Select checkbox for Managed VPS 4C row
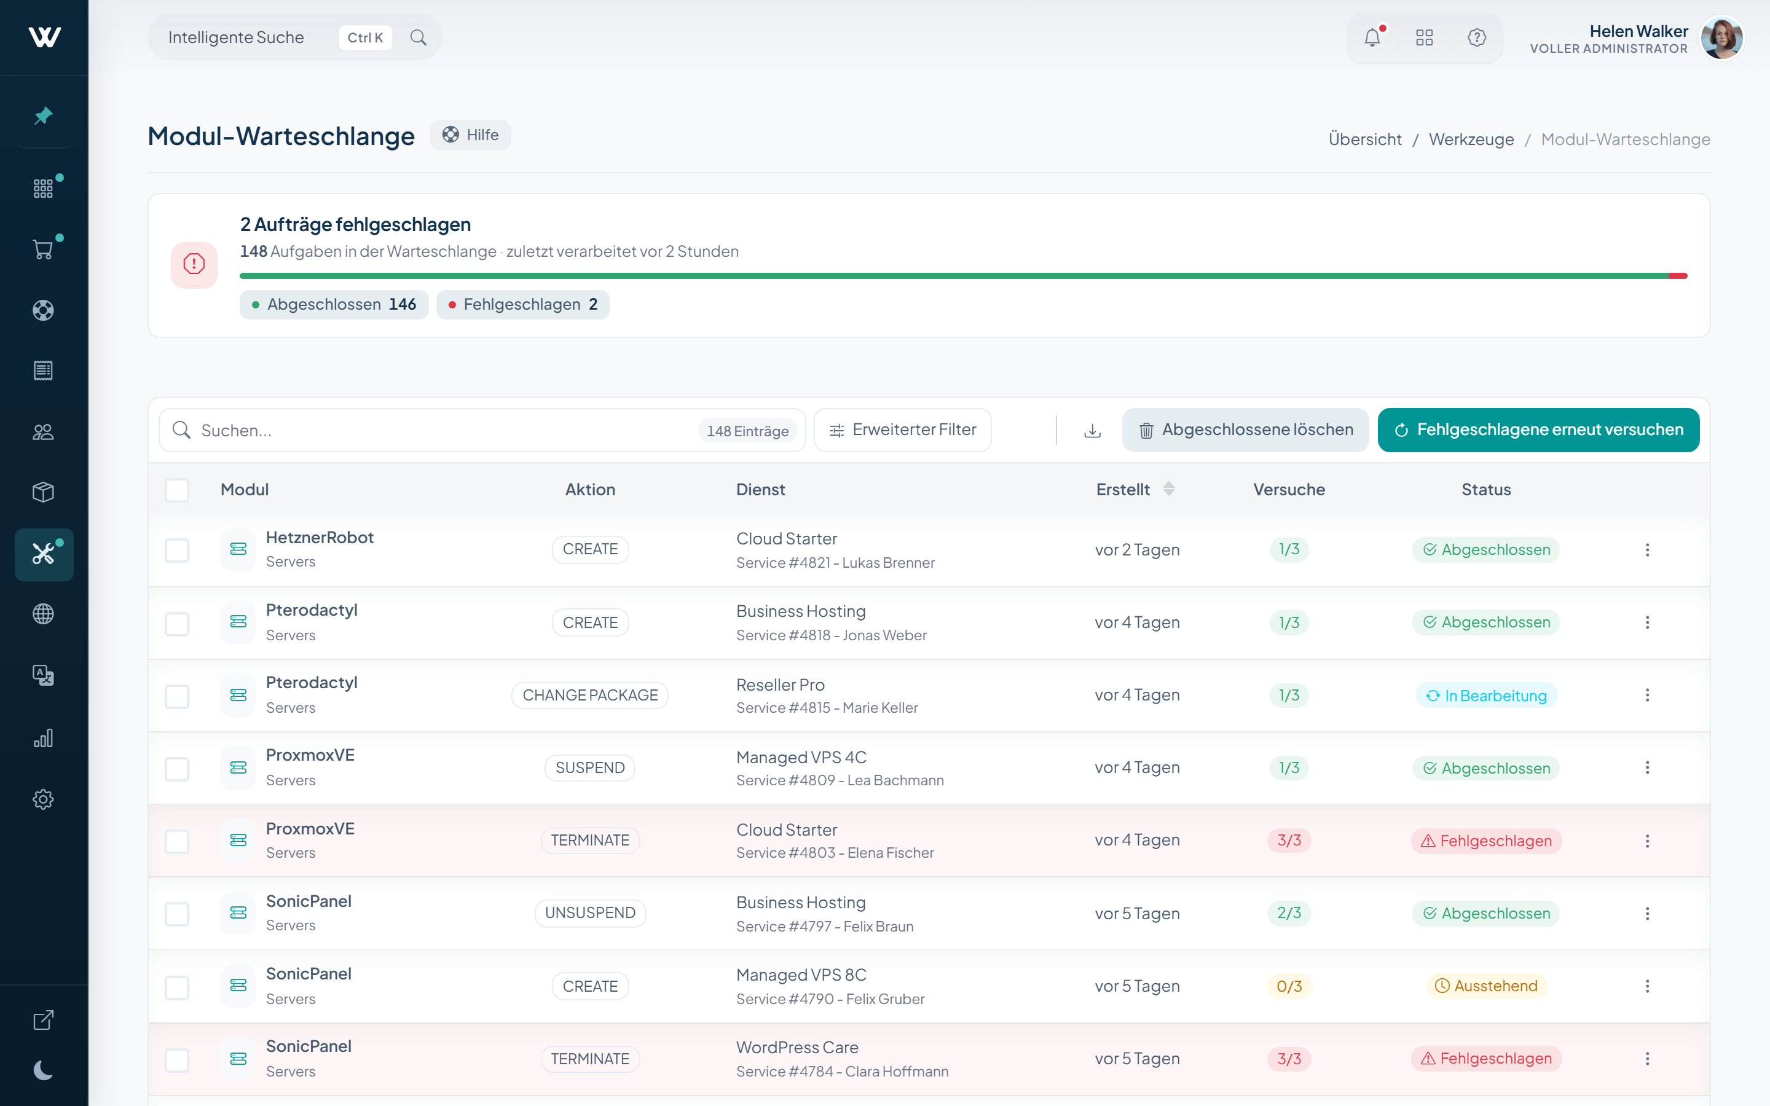Image resolution: width=1770 pixels, height=1106 pixels. coord(177,769)
